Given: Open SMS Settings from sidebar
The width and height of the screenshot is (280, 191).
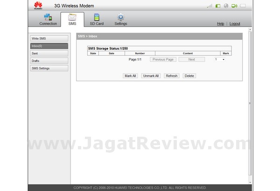Looking at the screenshot, I should pos(49,68).
